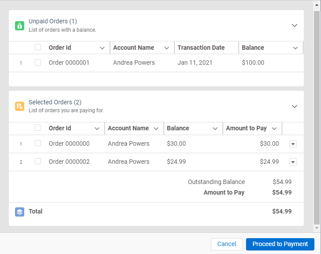Open Amount to Pay column dropdown
321x254 pixels.
[274, 129]
